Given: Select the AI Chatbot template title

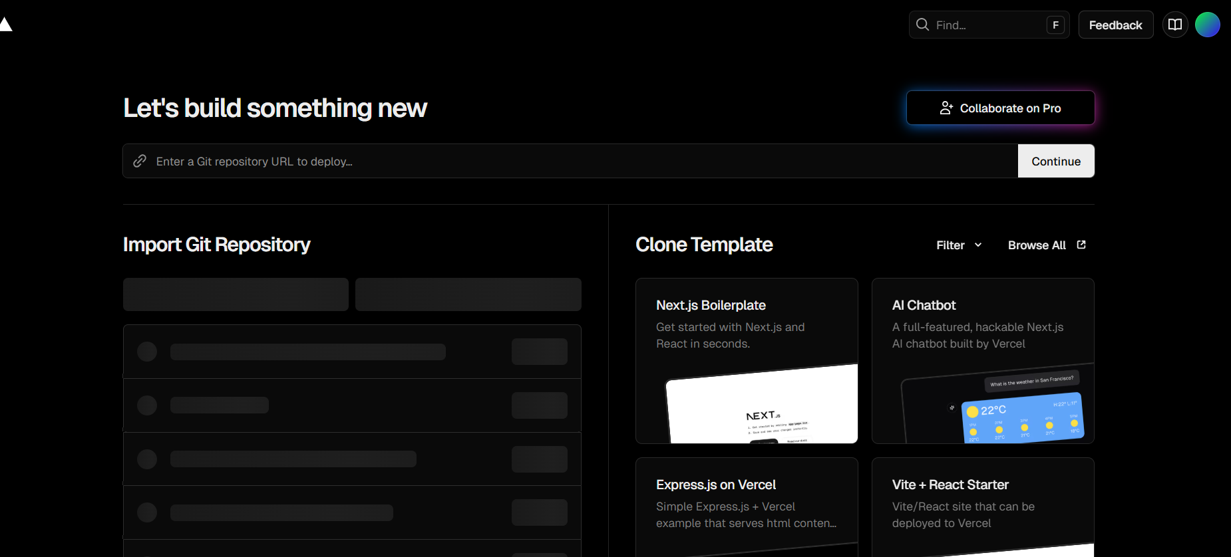Looking at the screenshot, I should tap(924, 305).
